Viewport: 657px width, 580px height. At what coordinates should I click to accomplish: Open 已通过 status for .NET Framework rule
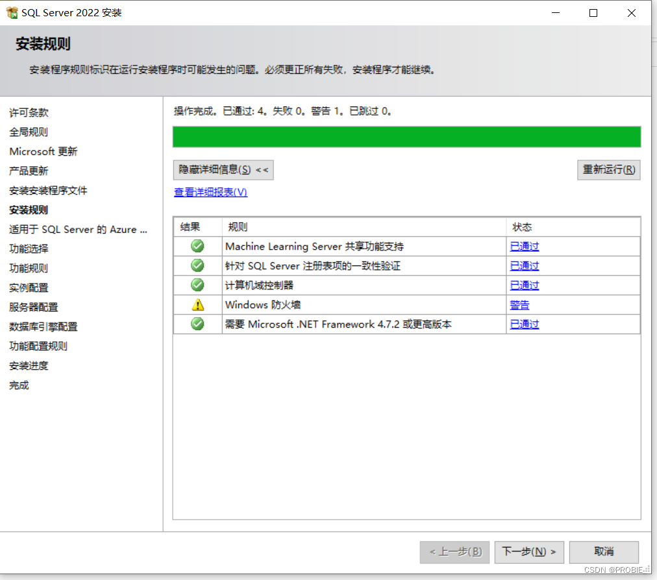(x=524, y=324)
